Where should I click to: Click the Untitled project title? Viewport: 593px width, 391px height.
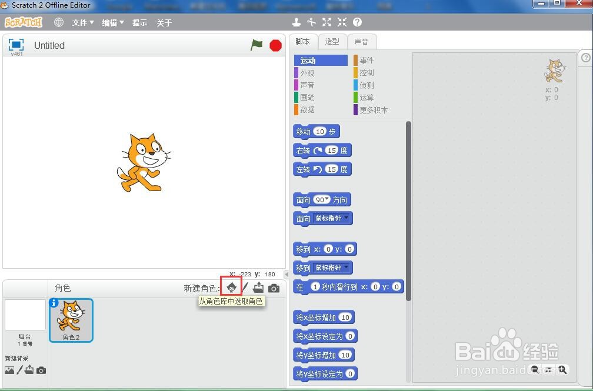[49, 45]
